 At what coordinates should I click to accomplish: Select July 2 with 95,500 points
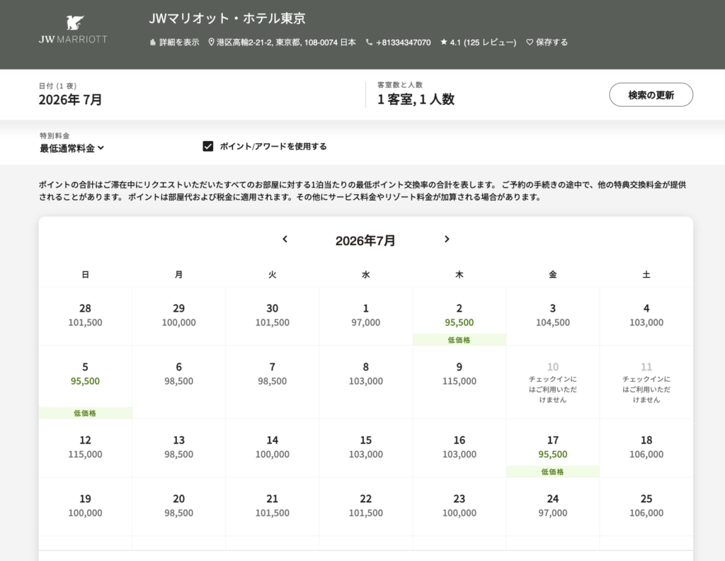pyautogui.click(x=459, y=316)
